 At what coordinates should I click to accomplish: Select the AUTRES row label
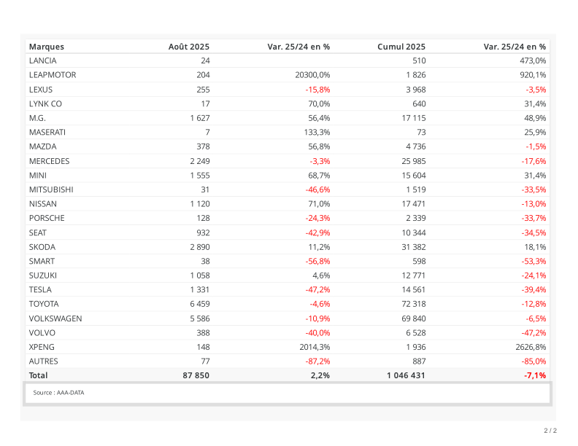[x=43, y=361]
